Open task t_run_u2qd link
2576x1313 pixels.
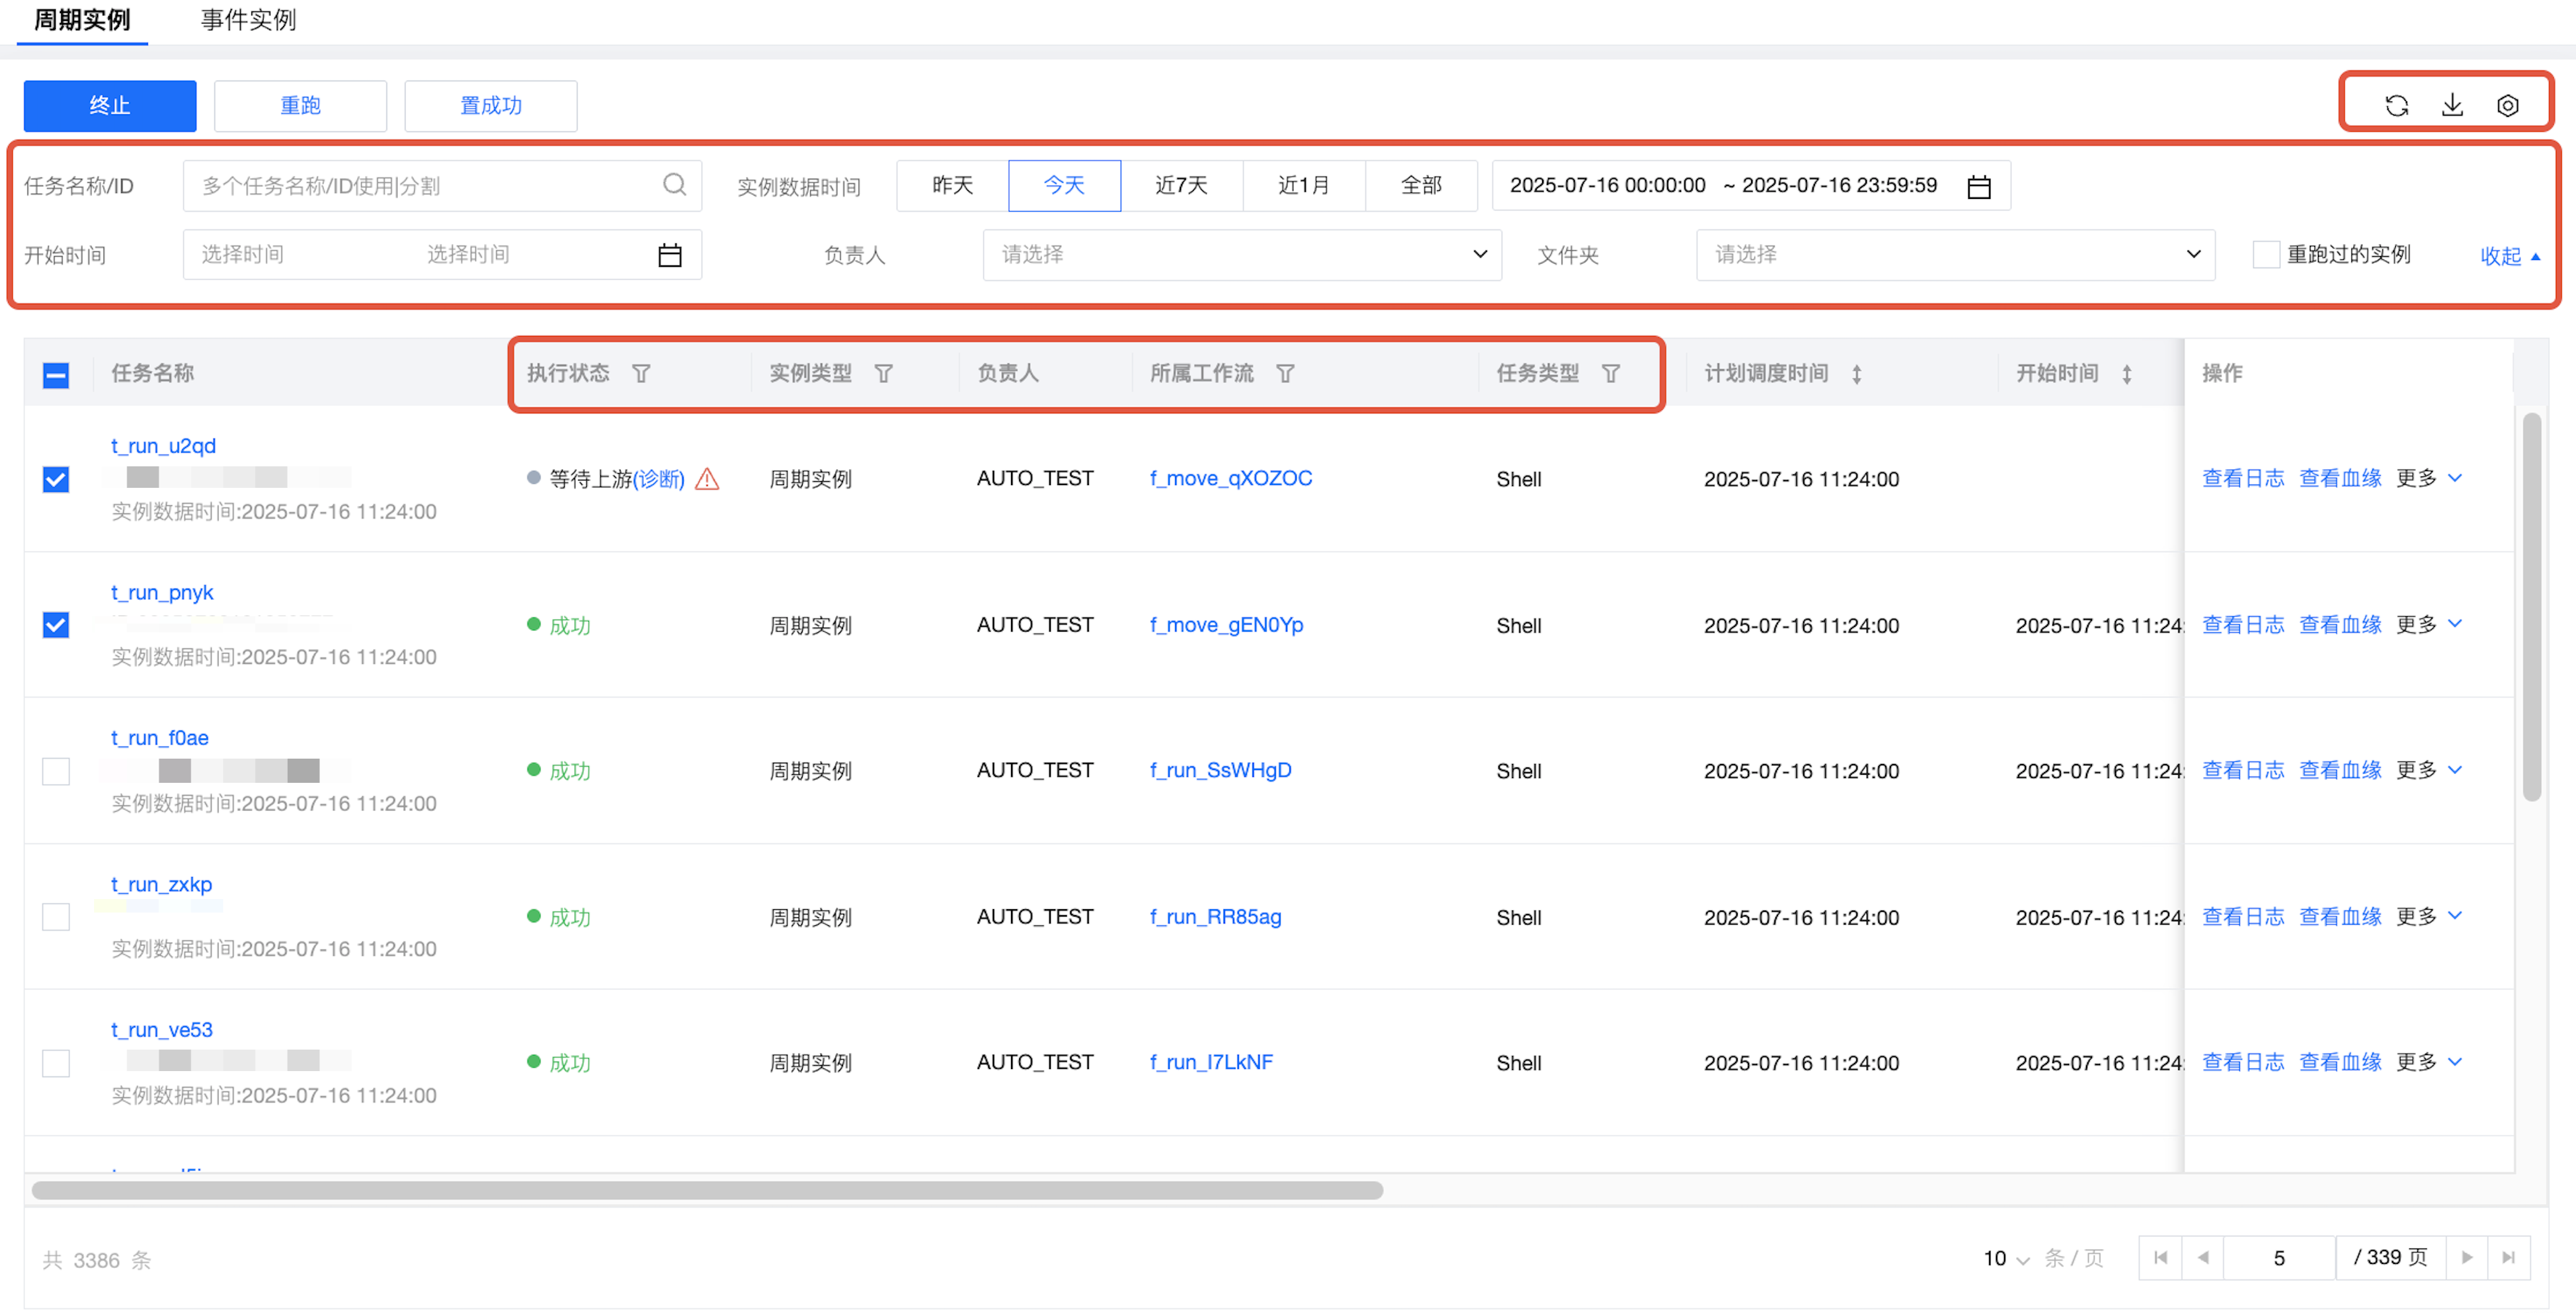point(163,447)
